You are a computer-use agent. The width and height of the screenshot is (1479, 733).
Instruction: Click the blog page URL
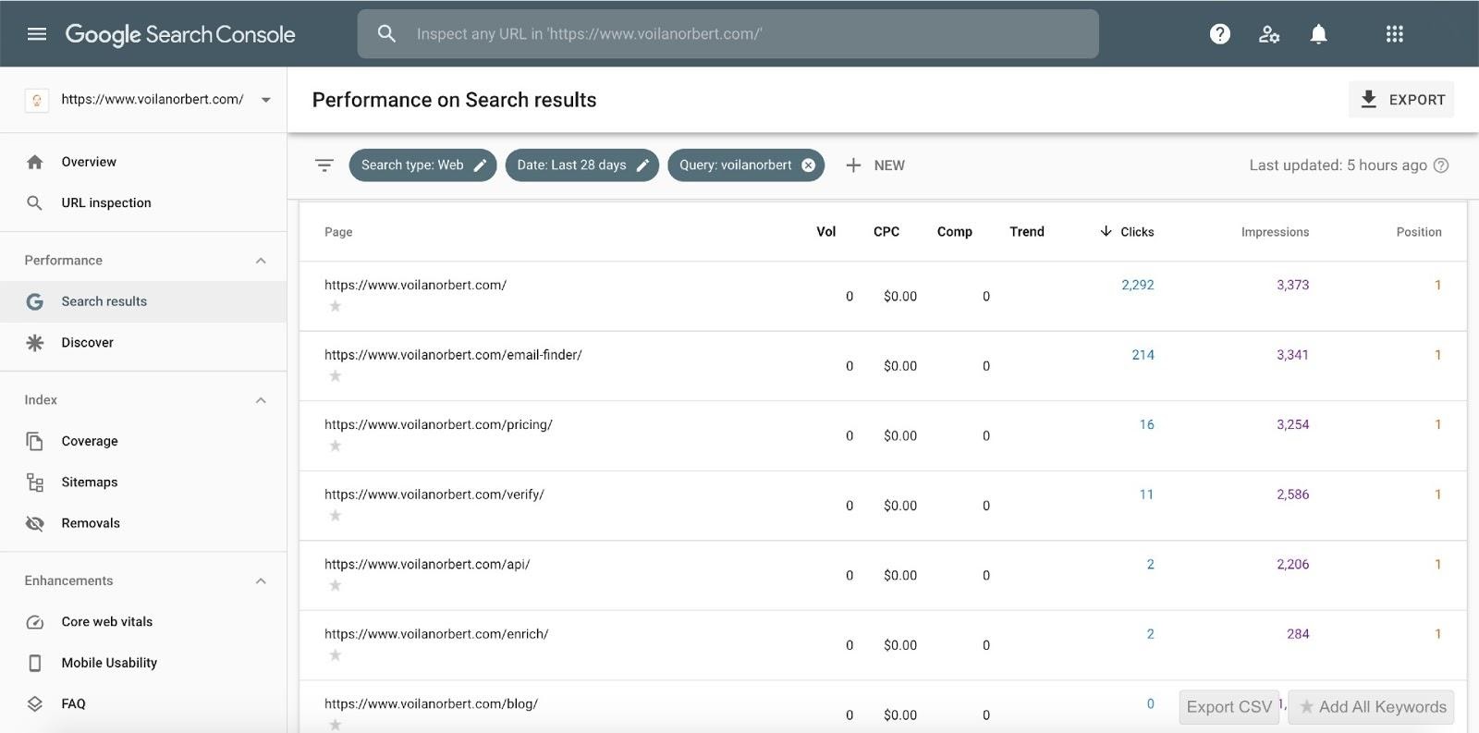[x=431, y=704]
